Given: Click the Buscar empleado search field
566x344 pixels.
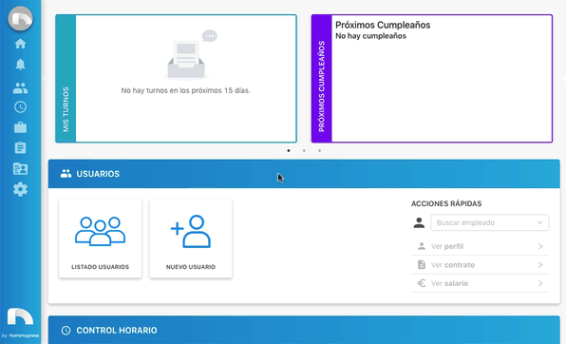Looking at the screenshot, I should (x=489, y=222).
